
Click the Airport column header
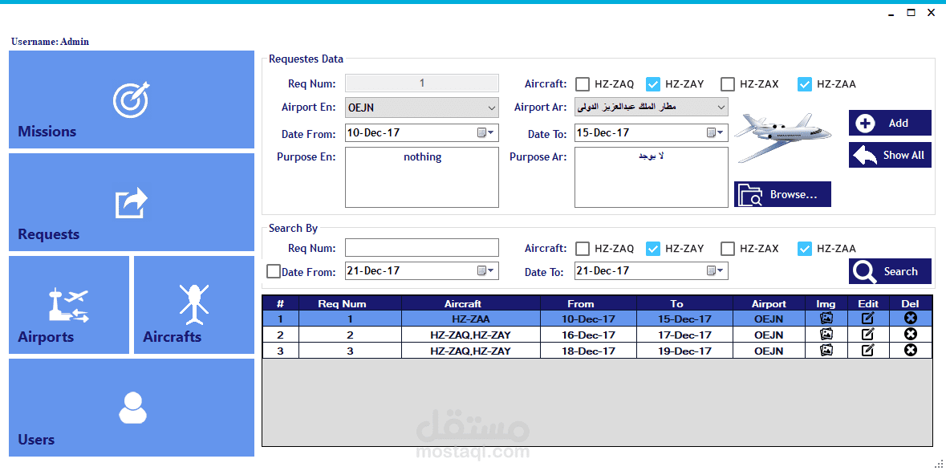pyautogui.click(x=769, y=303)
